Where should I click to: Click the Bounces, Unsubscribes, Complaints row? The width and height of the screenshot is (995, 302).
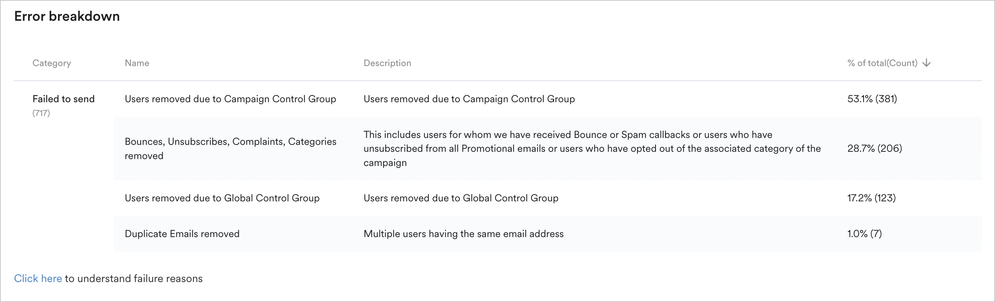point(231,148)
